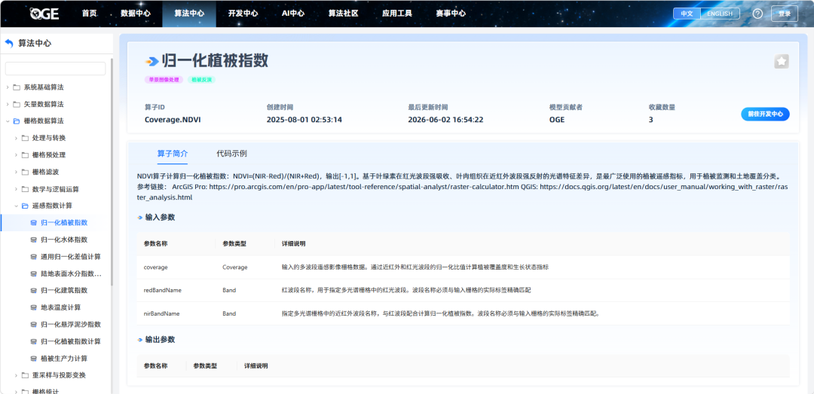Select the 算子简介 tab
Viewport: 814px width, 394px height.
(x=173, y=154)
